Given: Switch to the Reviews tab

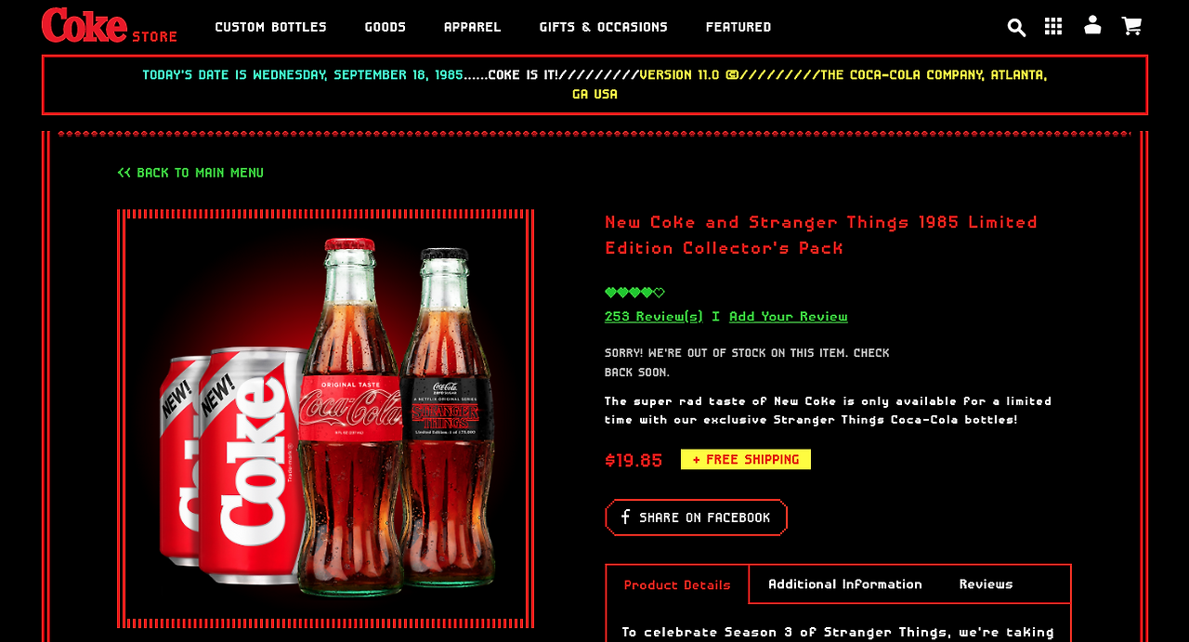Looking at the screenshot, I should 986,584.
